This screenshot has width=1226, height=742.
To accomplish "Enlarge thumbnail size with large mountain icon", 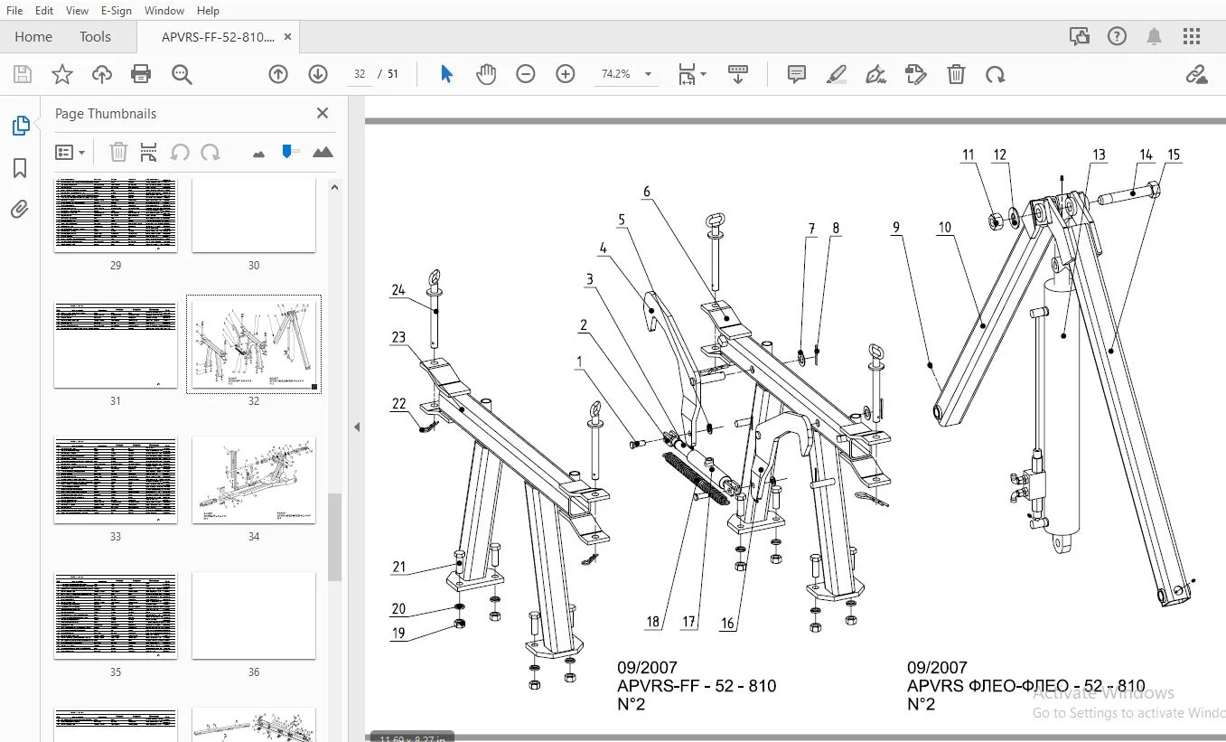I will [x=323, y=152].
